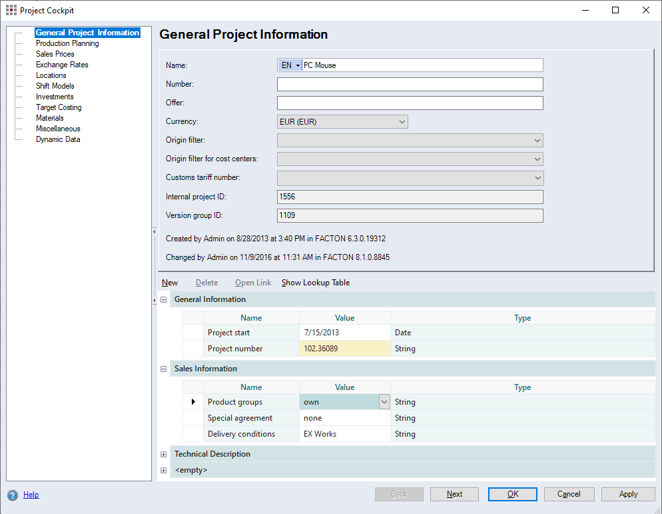Expand the Technical Description section
662x514 pixels.
tap(164, 454)
